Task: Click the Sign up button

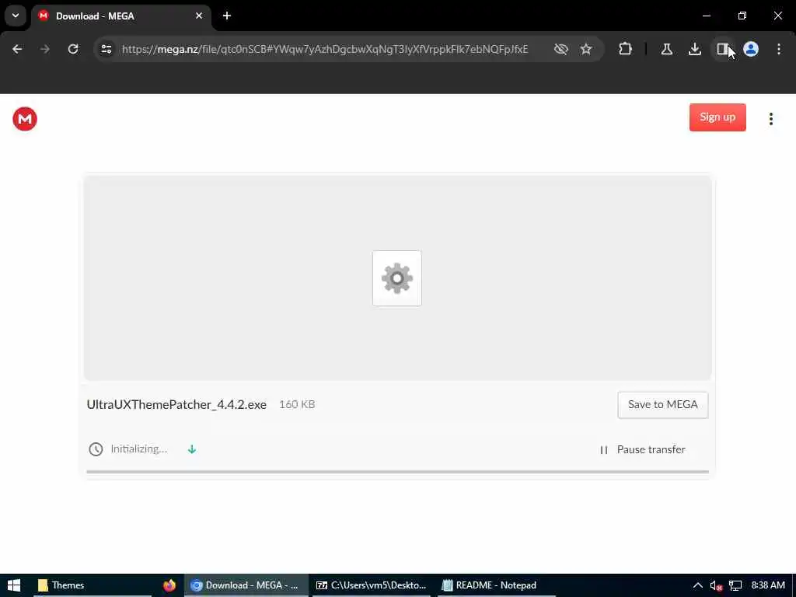Action: [x=717, y=117]
